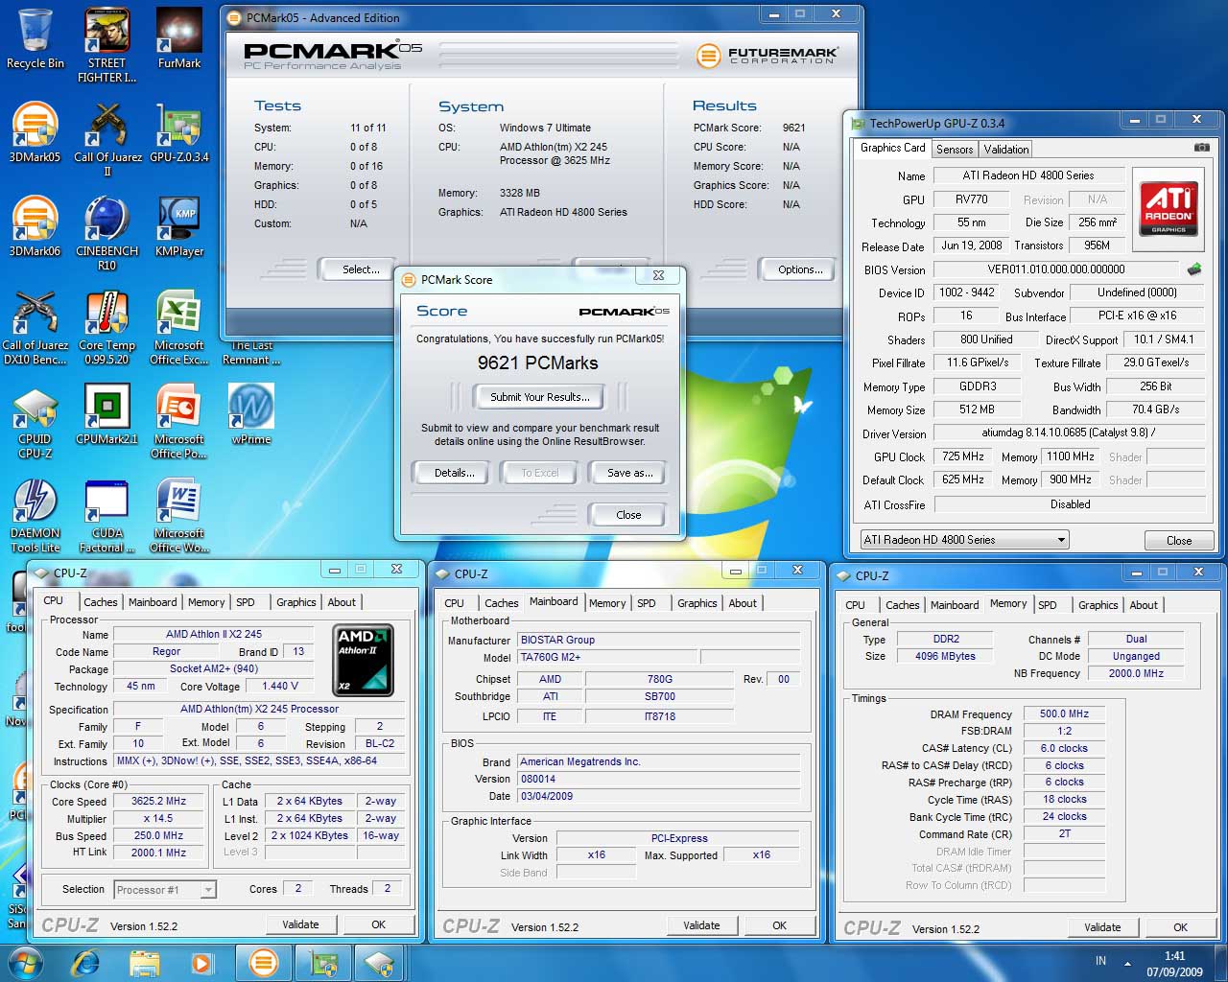The image size is (1228, 982).
Task: Launch wPrime desktop icon
Action: pyautogui.click(x=251, y=414)
